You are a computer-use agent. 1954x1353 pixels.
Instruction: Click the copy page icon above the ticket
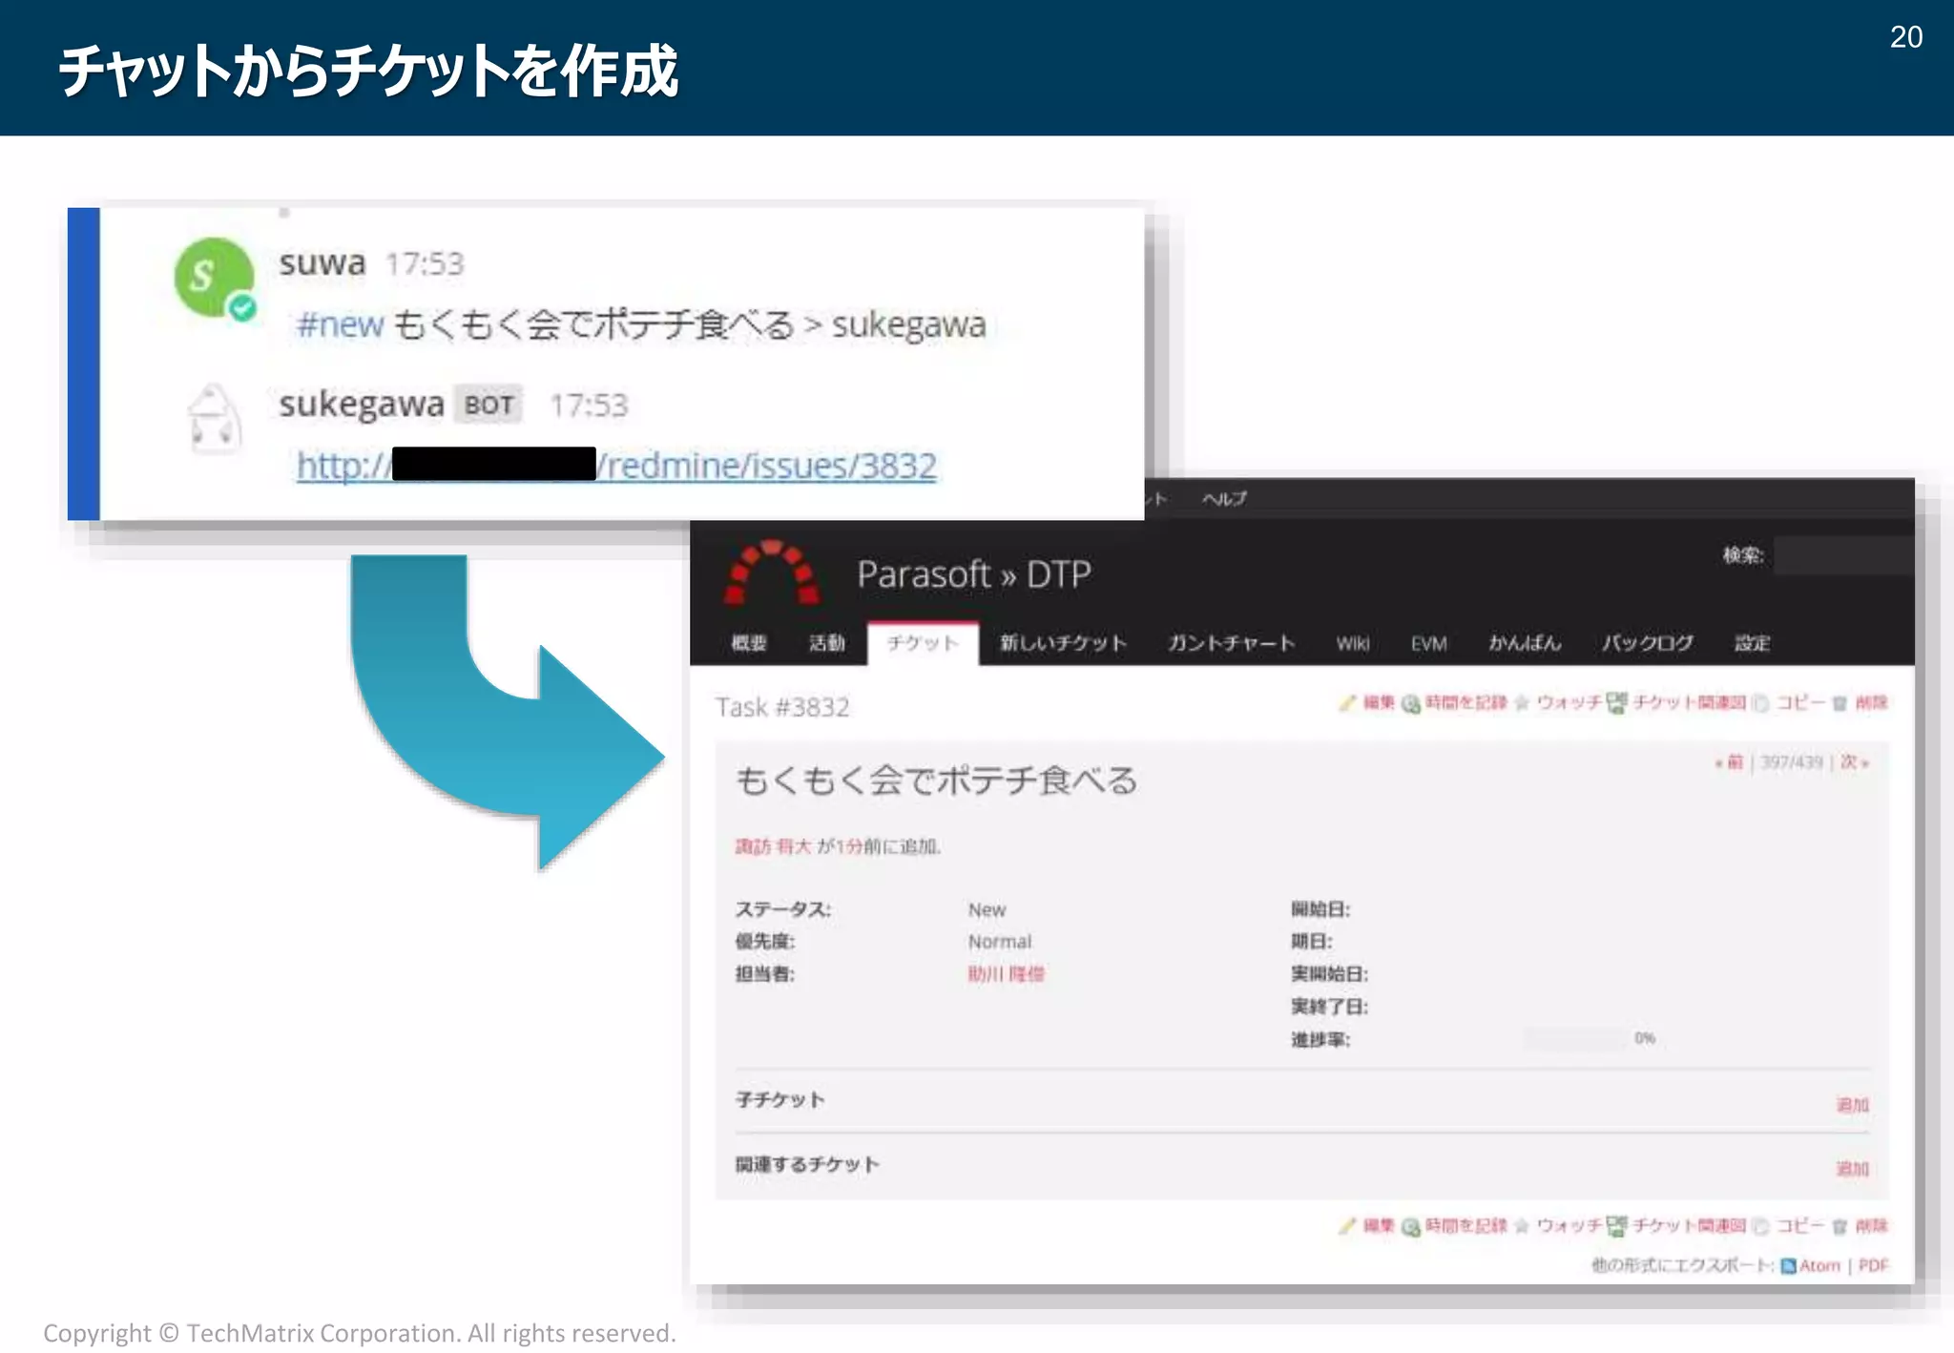pos(1760,703)
